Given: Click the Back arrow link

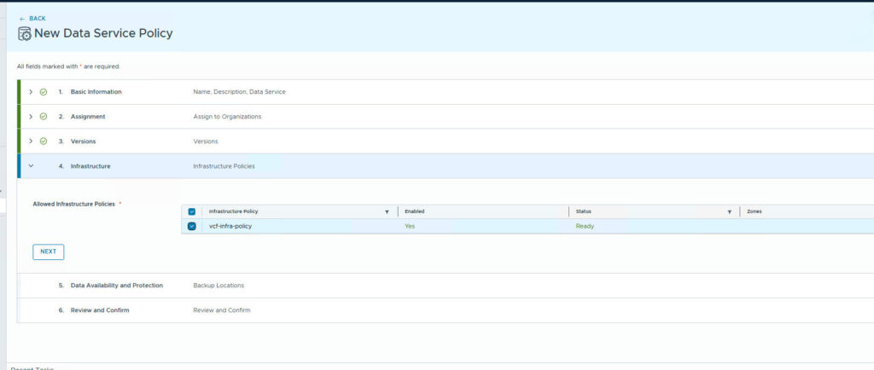Looking at the screenshot, I should point(32,18).
